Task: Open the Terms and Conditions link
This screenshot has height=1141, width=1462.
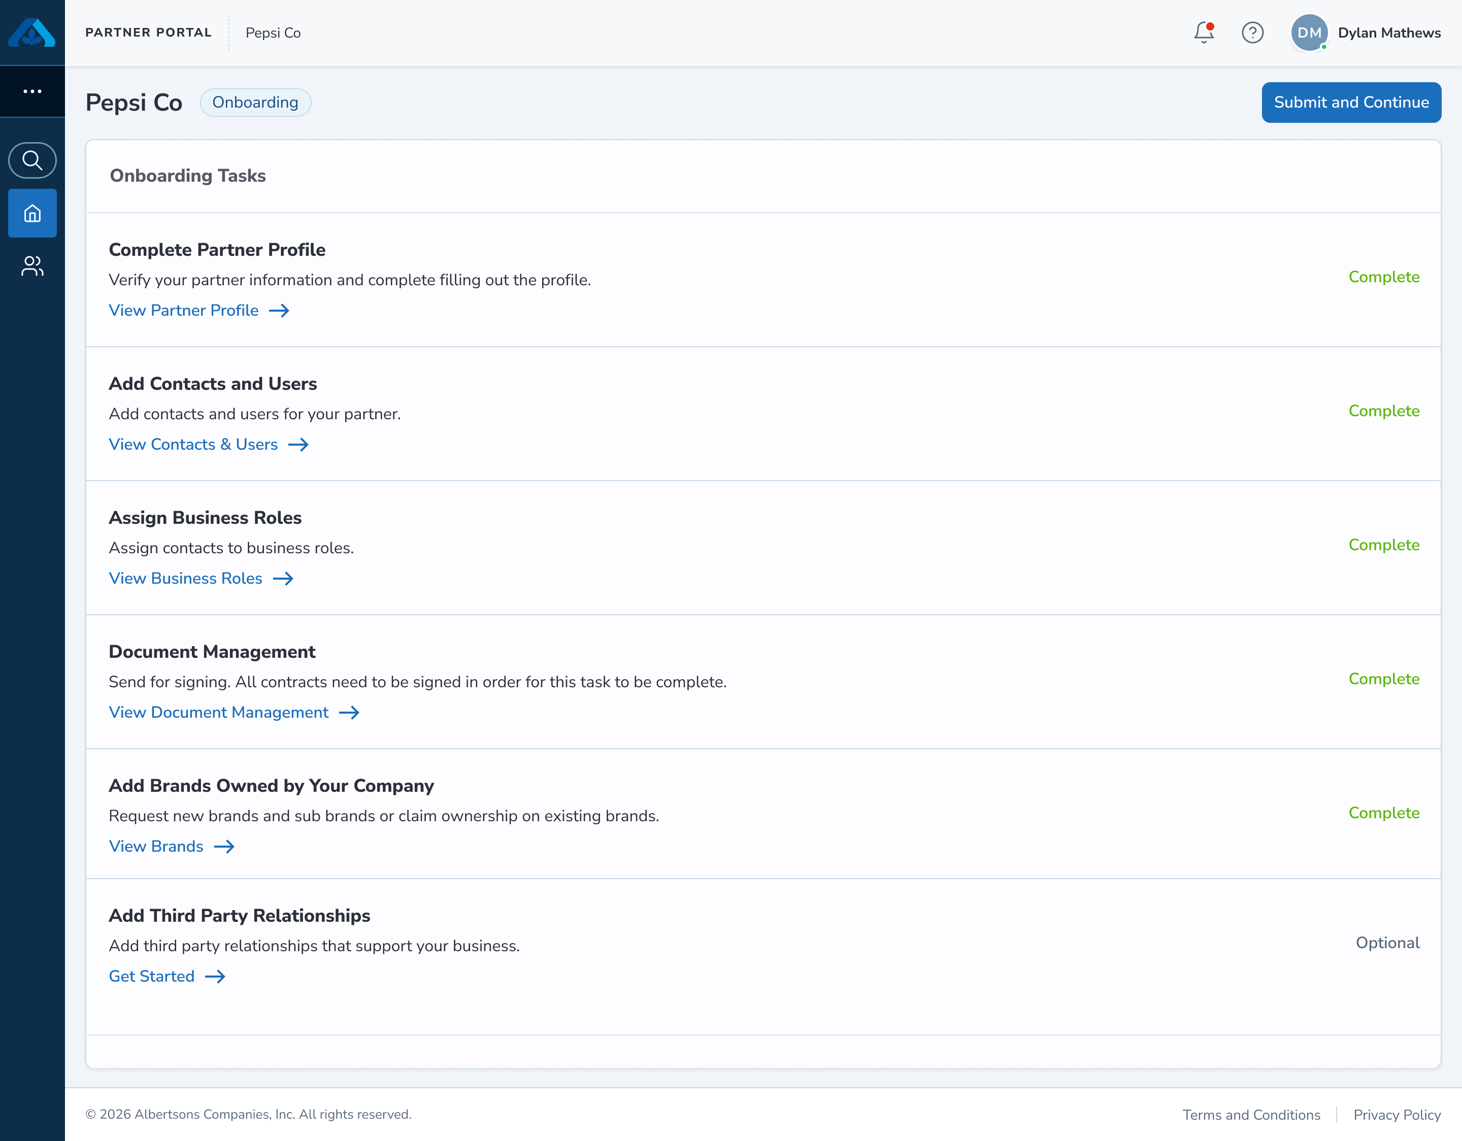Action: 1251,1115
